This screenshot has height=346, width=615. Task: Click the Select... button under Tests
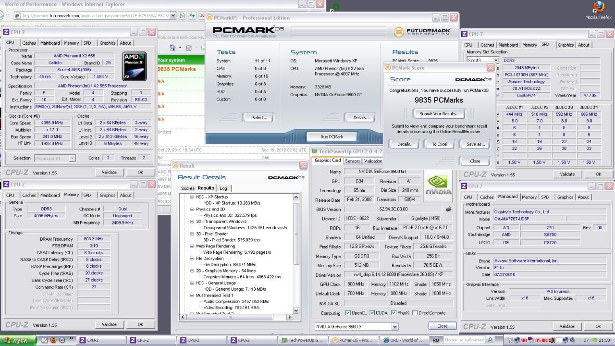pos(259,117)
